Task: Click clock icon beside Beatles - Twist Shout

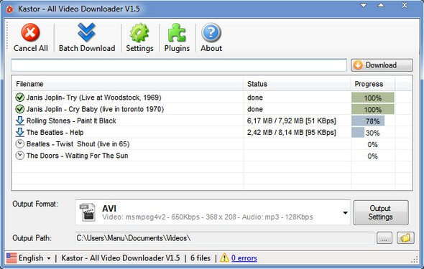Action: [19, 143]
